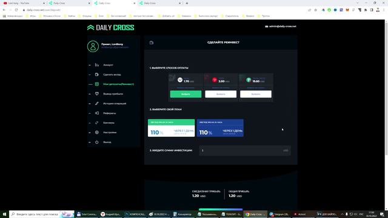
Task: Click the green Select button under 1.70 USD
Action: click(186, 94)
